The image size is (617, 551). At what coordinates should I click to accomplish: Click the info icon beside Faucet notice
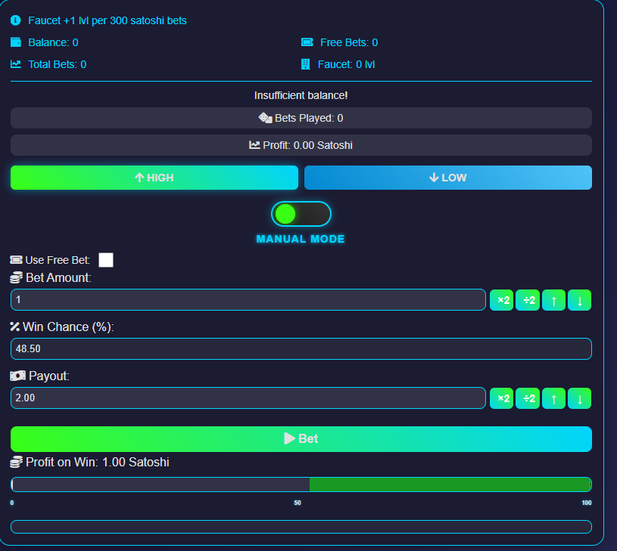[x=15, y=20]
